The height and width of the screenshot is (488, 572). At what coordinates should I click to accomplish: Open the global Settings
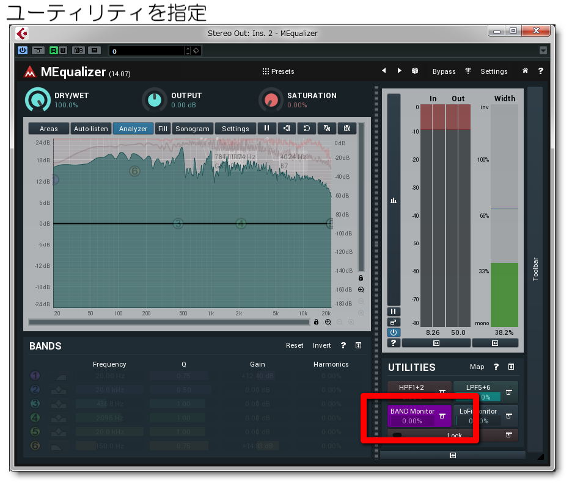494,71
